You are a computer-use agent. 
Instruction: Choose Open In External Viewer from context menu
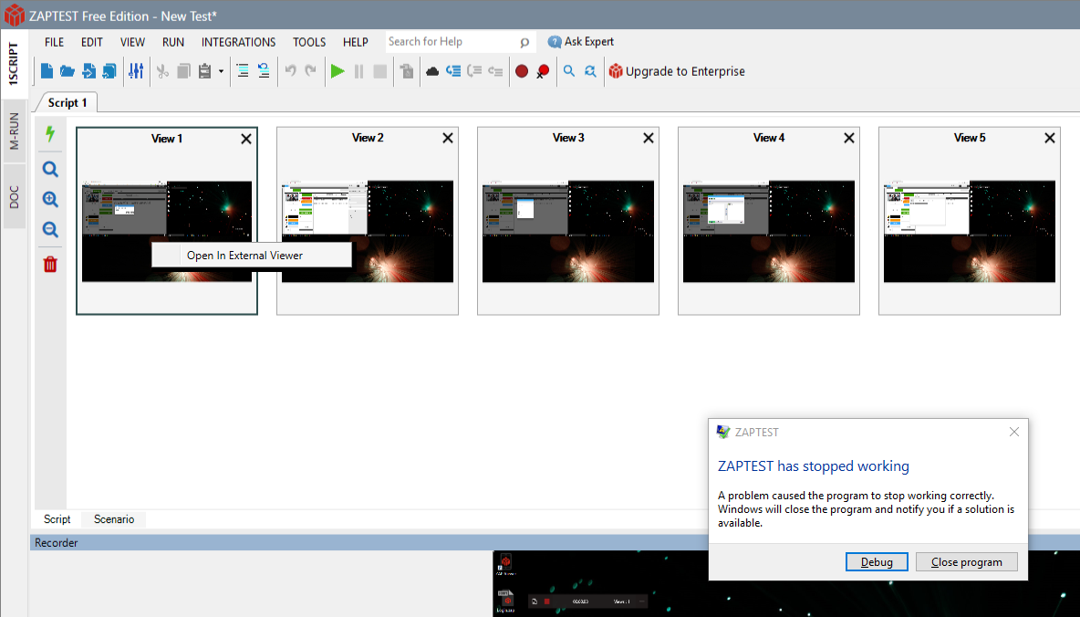pyautogui.click(x=252, y=255)
